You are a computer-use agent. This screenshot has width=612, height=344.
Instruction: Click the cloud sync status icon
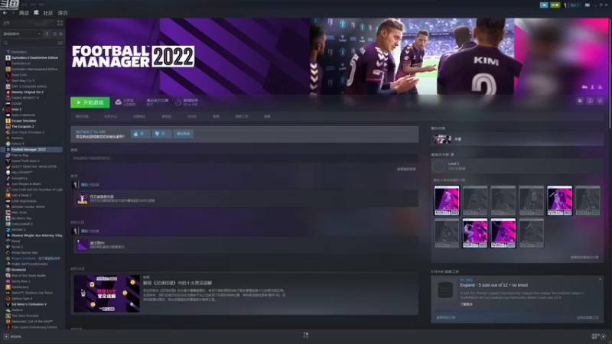coord(119,102)
